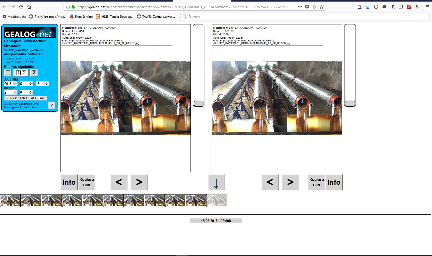
Task: Go to next image in left viewer
Action: click(x=139, y=182)
